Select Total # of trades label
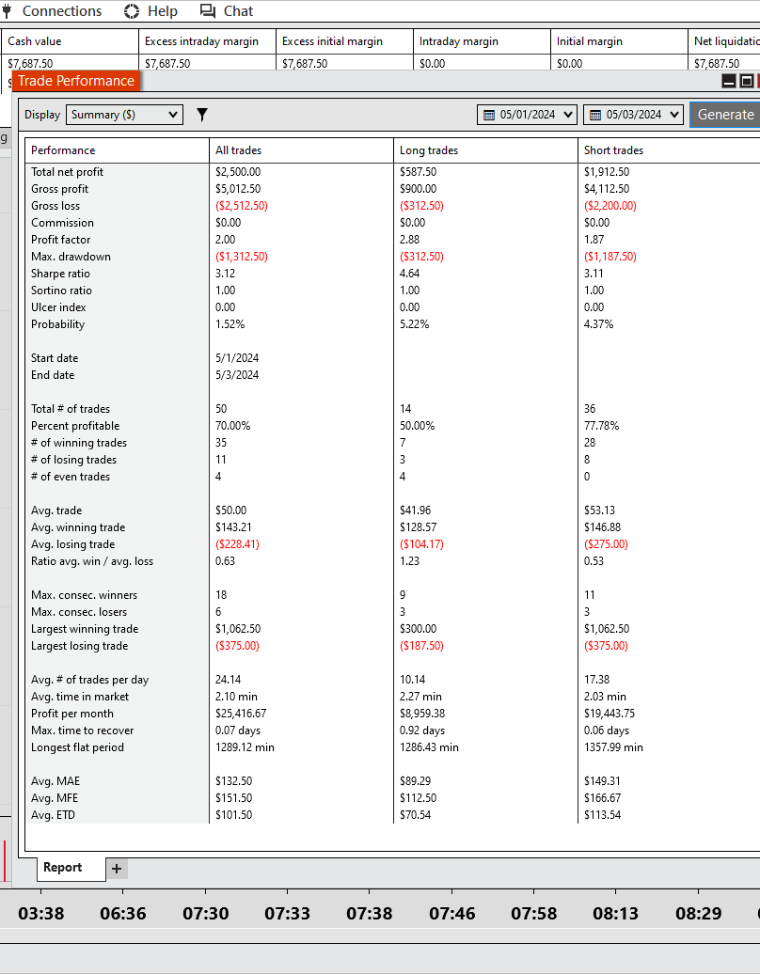Screen dimensions: 760x974 click(x=71, y=409)
